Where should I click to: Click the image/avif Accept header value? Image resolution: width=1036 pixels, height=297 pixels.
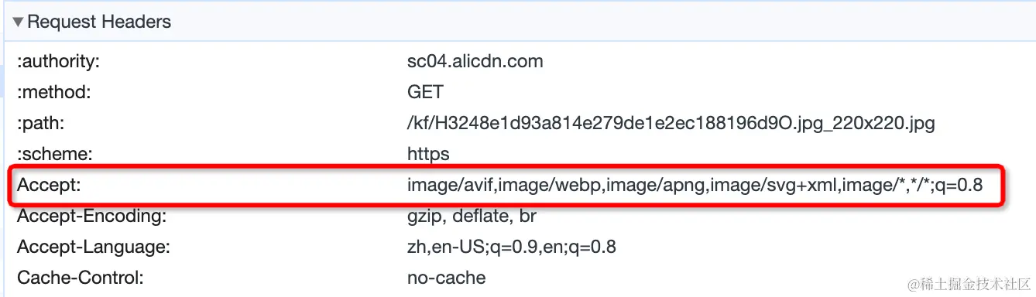tap(695, 186)
